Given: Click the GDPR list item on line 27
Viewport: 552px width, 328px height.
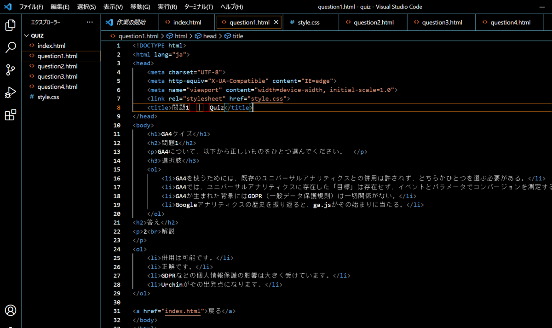Looking at the screenshot, I should coord(249,276).
